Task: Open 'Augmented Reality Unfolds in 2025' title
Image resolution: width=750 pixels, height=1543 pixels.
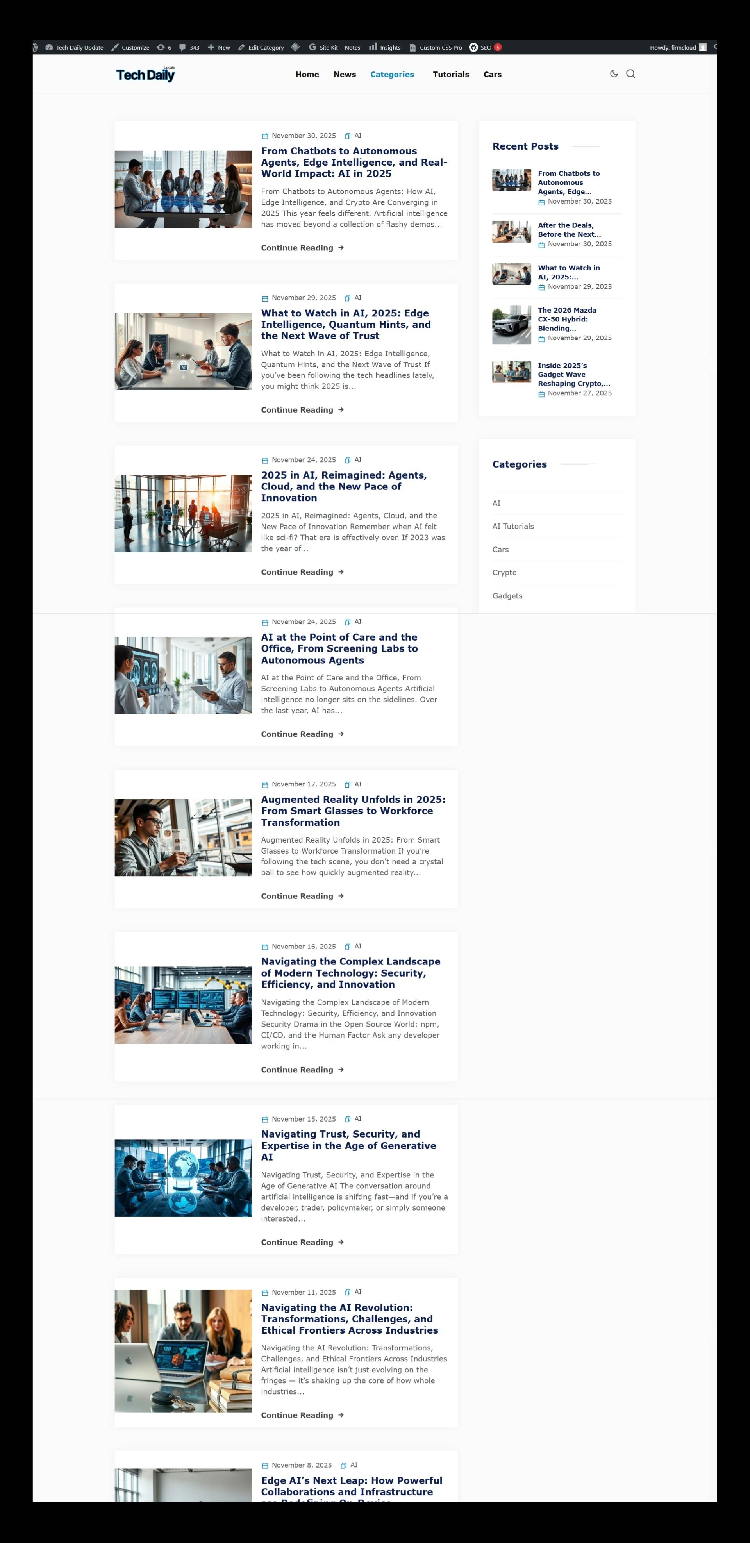Action: (x=354, y=811)
